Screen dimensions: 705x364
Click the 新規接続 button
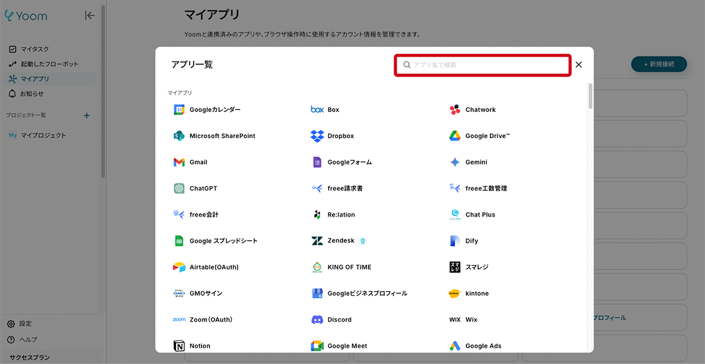pos(658,64)
